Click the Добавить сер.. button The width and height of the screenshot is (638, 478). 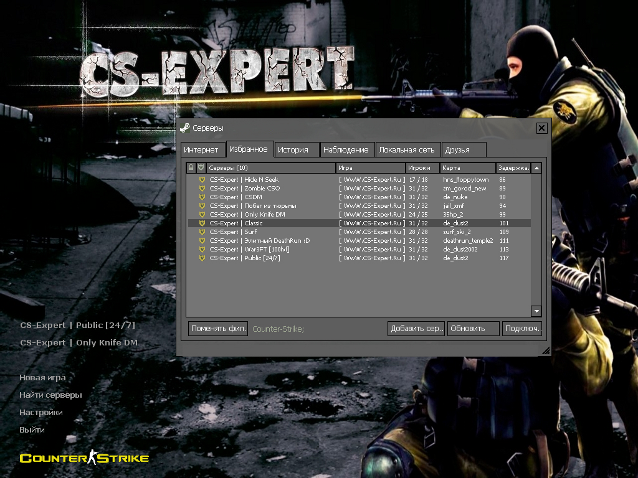click(416, 329)
